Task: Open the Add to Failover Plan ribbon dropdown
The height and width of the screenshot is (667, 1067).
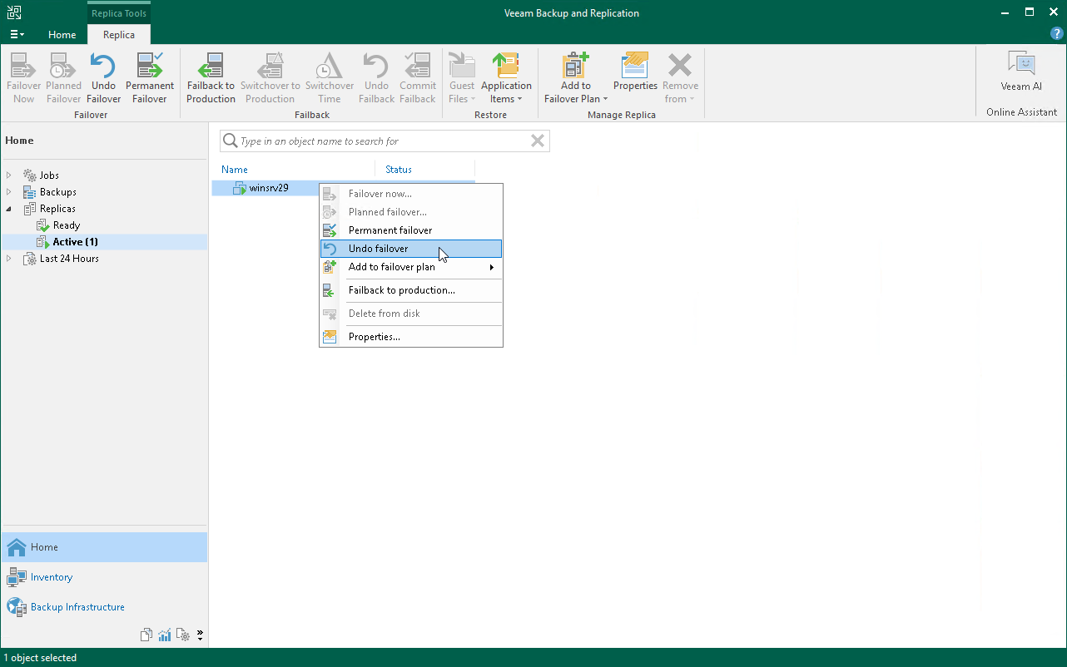Action: (x=575, y=78)
